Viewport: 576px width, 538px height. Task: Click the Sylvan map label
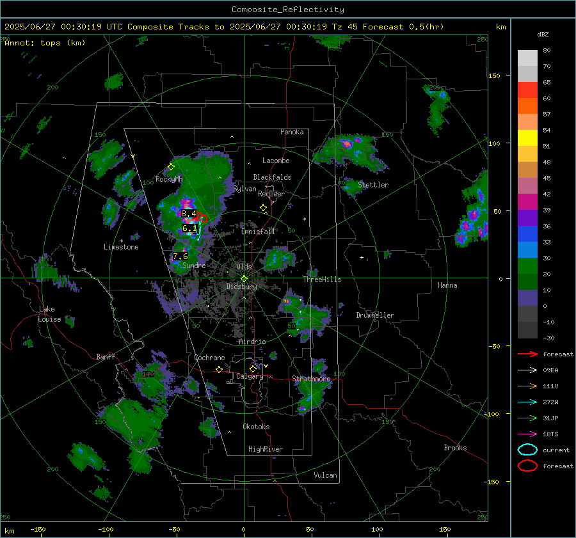(x=244, y=189)
